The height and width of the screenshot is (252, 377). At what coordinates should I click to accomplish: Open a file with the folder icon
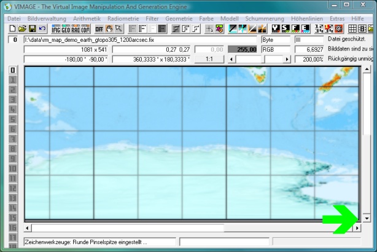tap(22, 29)
